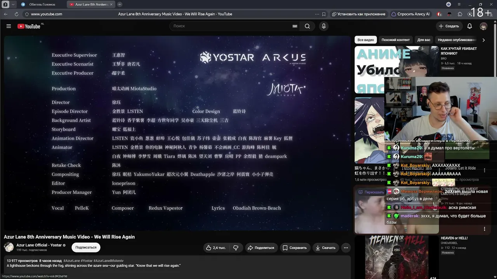
Task: Select the Azur Lane 8th Anniversary tab
Action: point(91,4)
